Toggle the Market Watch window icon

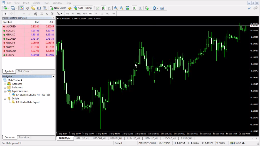coord(22,8)
